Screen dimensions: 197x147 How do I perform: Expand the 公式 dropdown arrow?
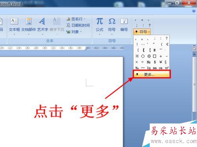100,34
